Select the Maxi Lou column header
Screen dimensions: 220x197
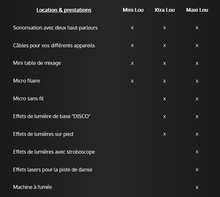pyautogui.click(x=197, y=10)
